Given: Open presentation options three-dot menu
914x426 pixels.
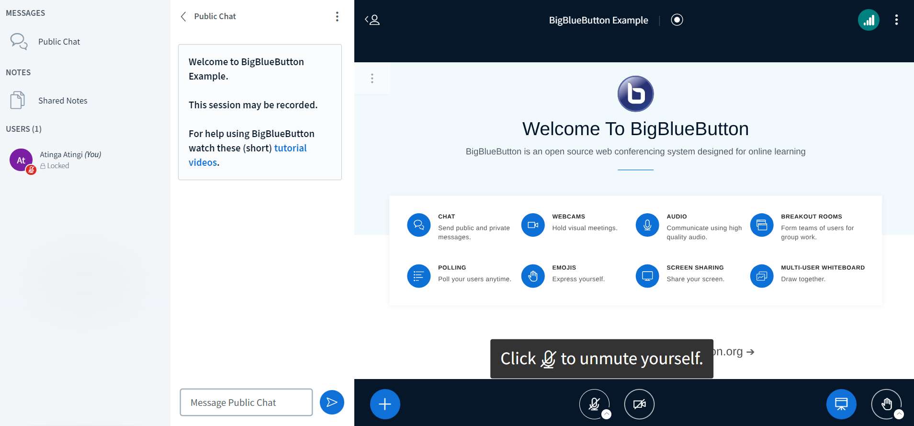Looking at the screenshot, I should coord(372,79).
